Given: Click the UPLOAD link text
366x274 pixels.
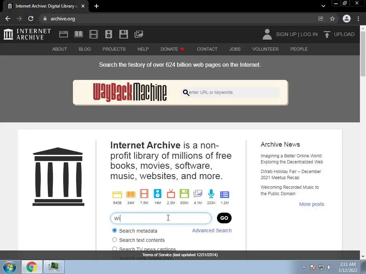Looking at the screenshot, I should pyautogui.click(x=344, y=34).
